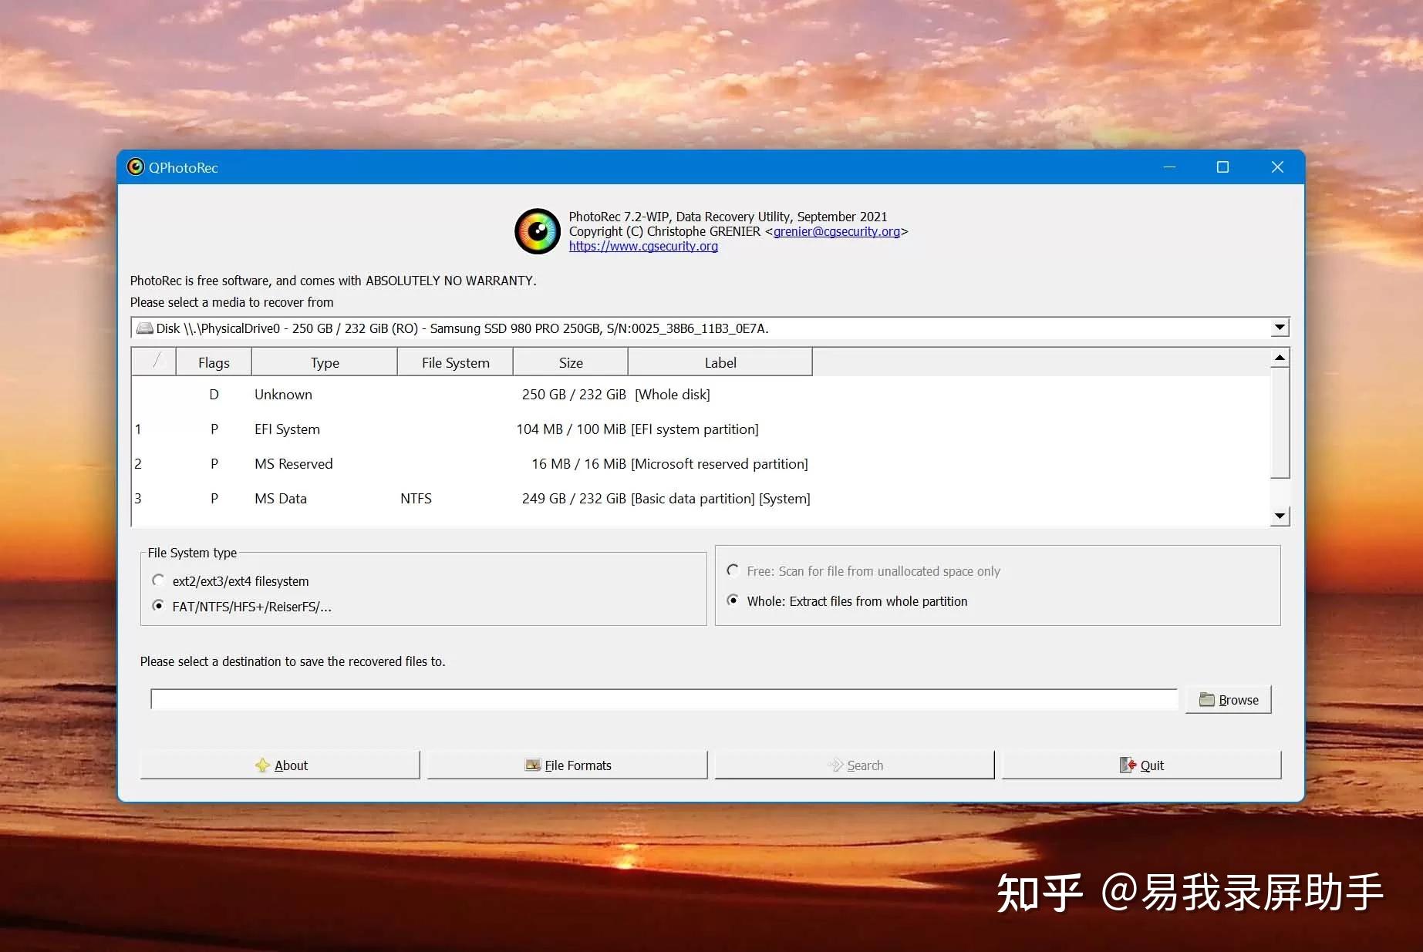Click the [Microsoft reserved partition] label
The height and width of the screenshot is (952, 1423).
(720, 464)
